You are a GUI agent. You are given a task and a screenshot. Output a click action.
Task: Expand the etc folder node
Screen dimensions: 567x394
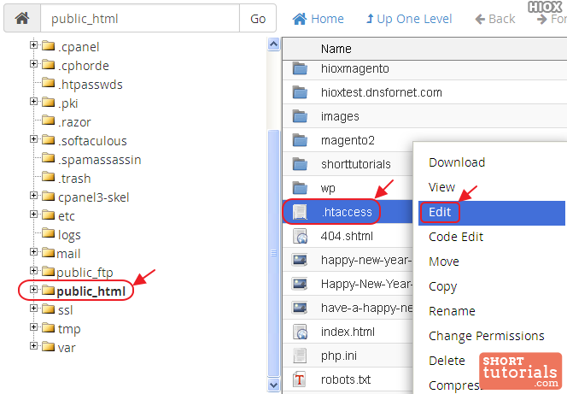[x=33, y=215]
